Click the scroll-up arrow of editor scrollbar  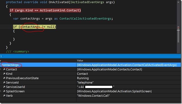[x=178, y=2]
